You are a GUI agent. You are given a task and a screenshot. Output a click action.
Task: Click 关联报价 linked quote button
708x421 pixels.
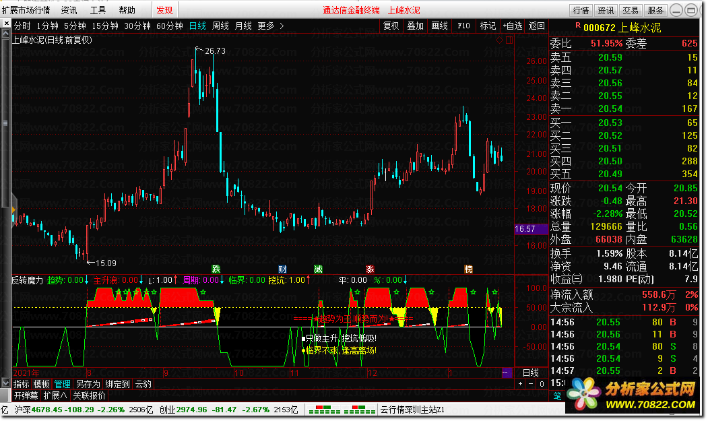pos(89,395)
